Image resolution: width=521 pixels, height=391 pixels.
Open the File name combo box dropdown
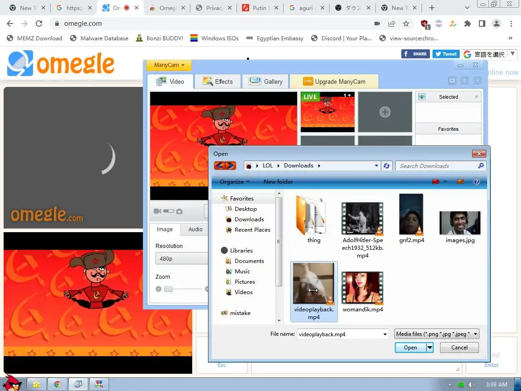coord(385,334)
